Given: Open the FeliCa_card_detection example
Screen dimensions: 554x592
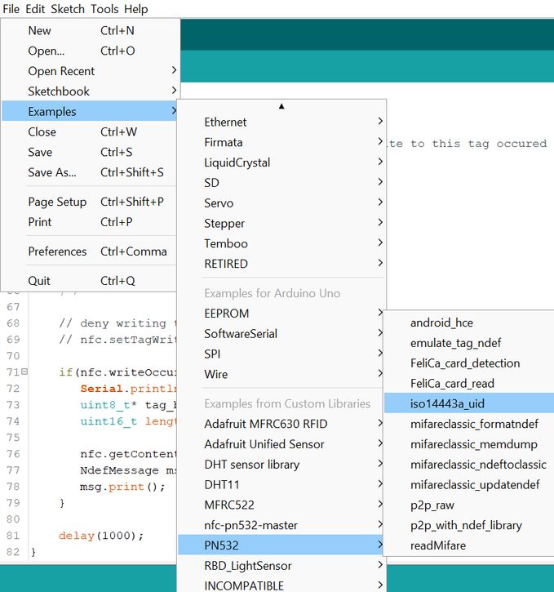Looking at the screenshot, I should [x=469, y=363].
